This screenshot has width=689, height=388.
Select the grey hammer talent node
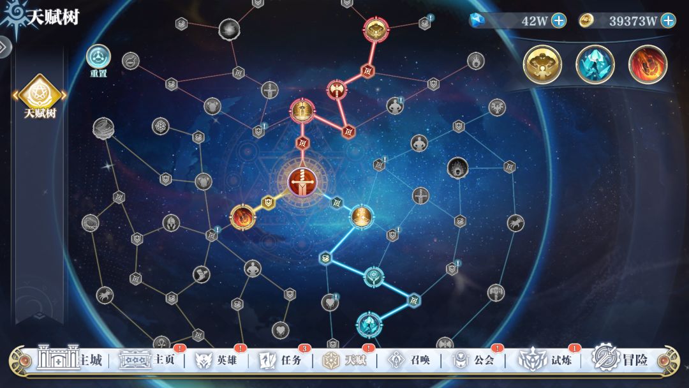[496, 293]
